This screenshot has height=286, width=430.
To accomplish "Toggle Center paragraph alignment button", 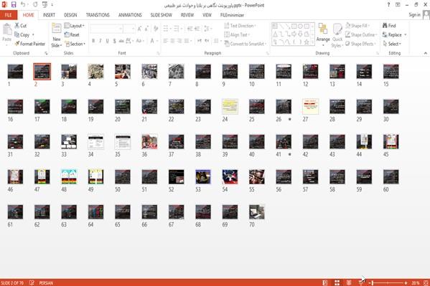I will 172,41.
